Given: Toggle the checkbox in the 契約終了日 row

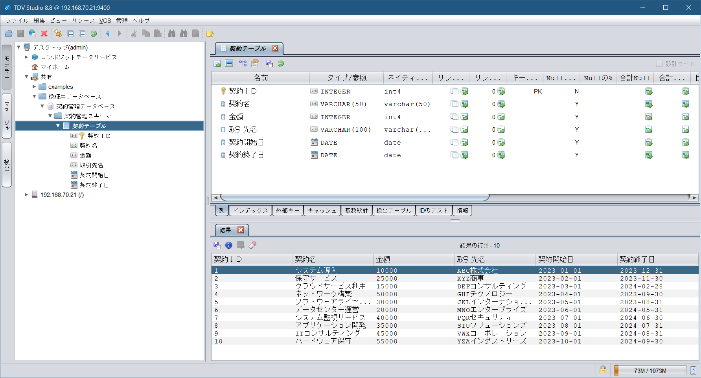Looking at the screenshot, I should (x=454, y=155).
